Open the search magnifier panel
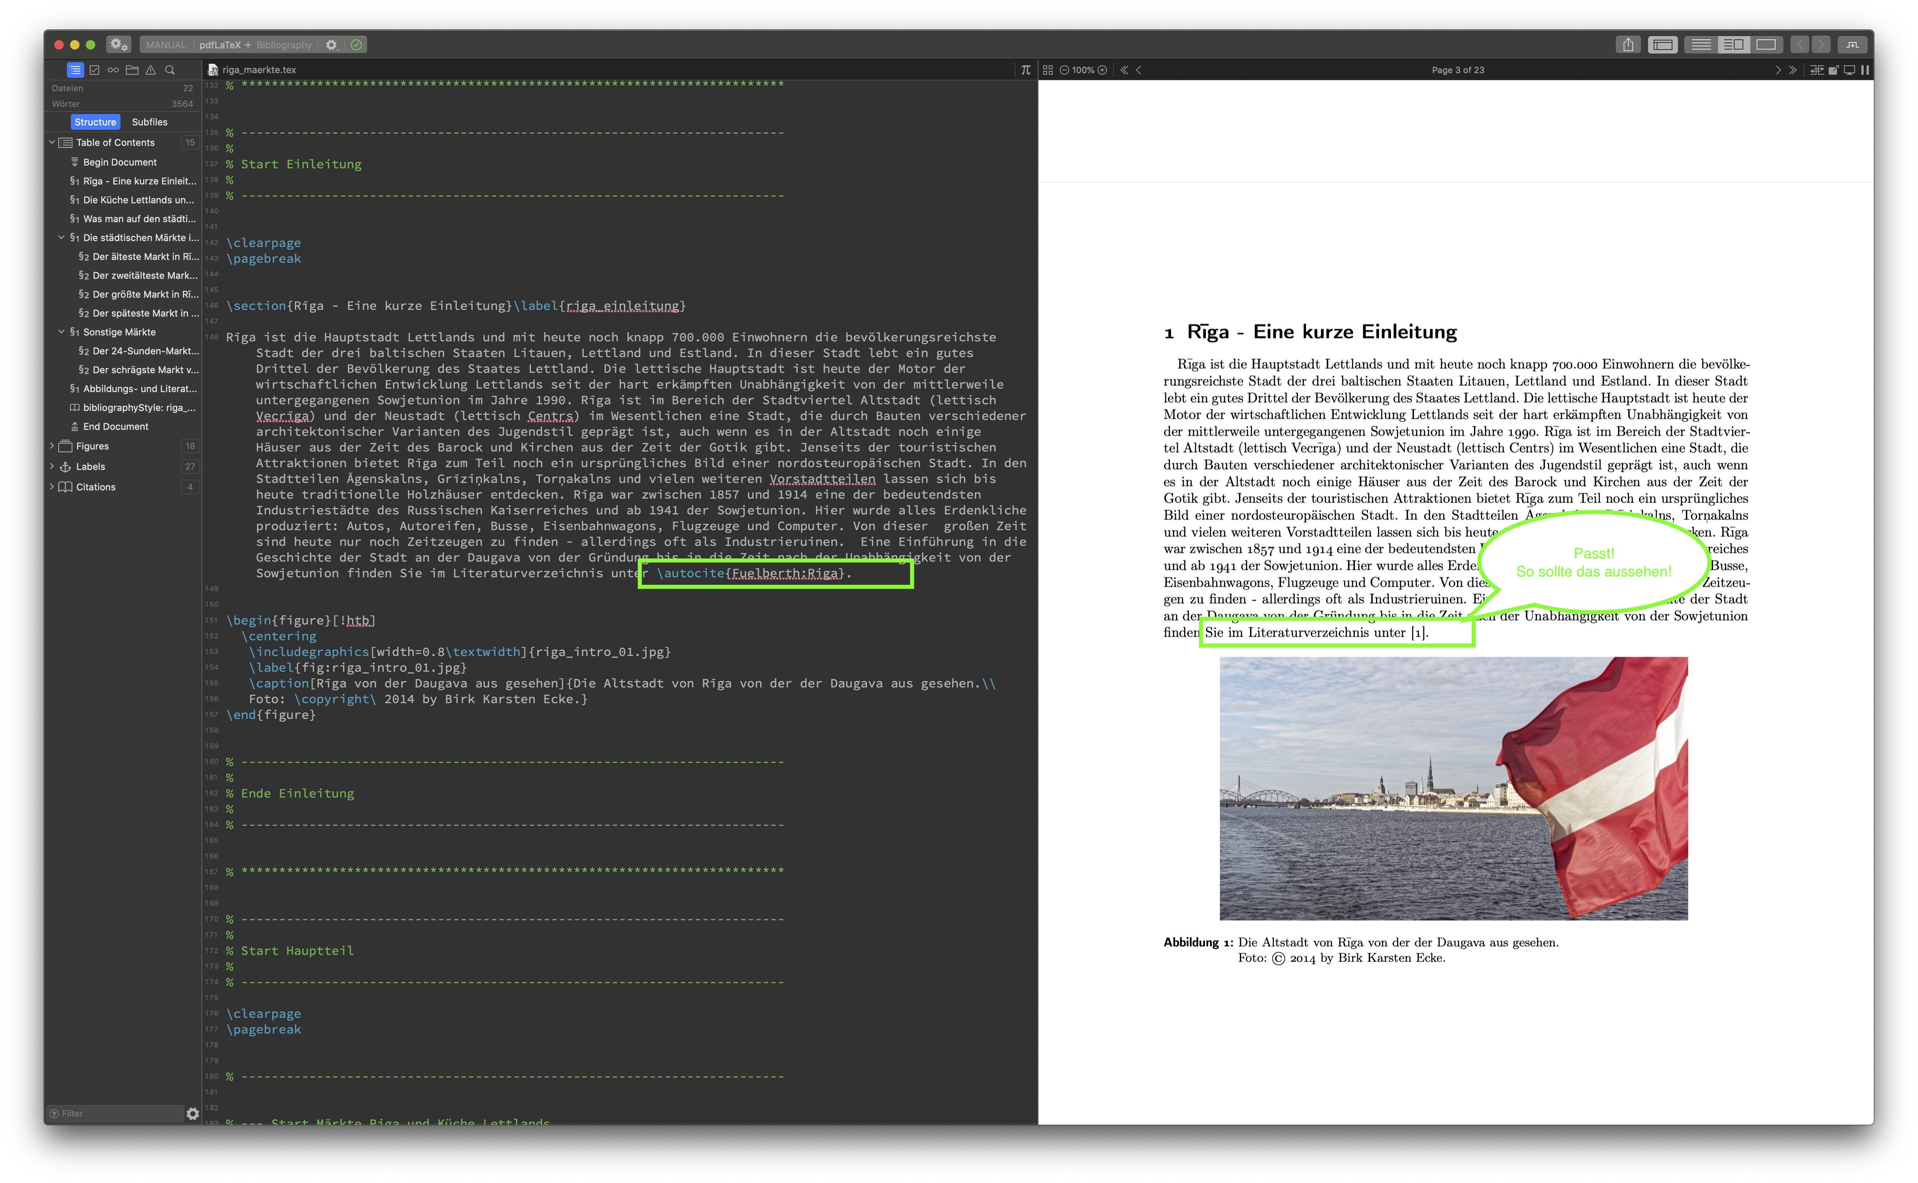Viewport: 1918px width, 1183px height. [170, 70]
